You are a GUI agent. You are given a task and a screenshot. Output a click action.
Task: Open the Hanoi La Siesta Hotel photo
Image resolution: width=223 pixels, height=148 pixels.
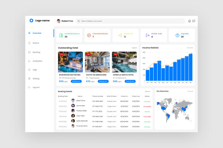click(124, 62)
